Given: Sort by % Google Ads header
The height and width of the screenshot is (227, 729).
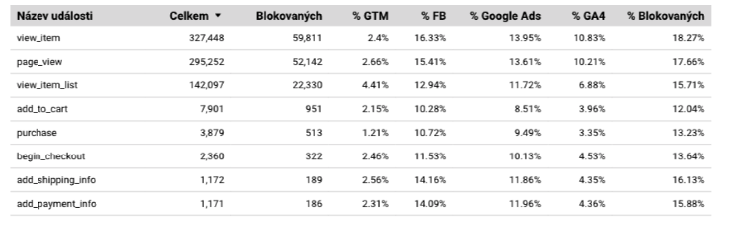Looking at the screenshot, I should coord(505,16).
